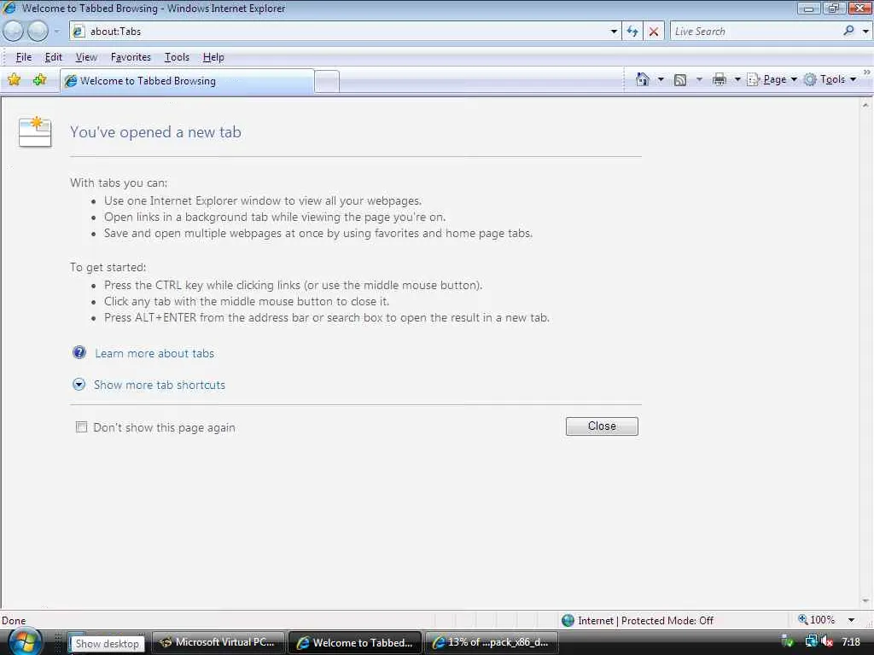
Task: Expand the Home button dropdown arrow
Action: click(661, 79)
